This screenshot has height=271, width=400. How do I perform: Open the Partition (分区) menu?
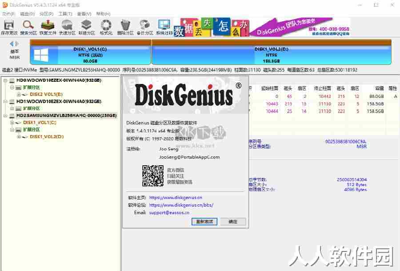tap(46, 14)
